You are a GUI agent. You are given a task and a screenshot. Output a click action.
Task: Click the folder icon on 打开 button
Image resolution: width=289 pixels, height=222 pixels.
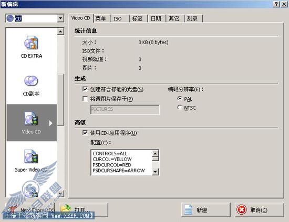pos(66,209)
